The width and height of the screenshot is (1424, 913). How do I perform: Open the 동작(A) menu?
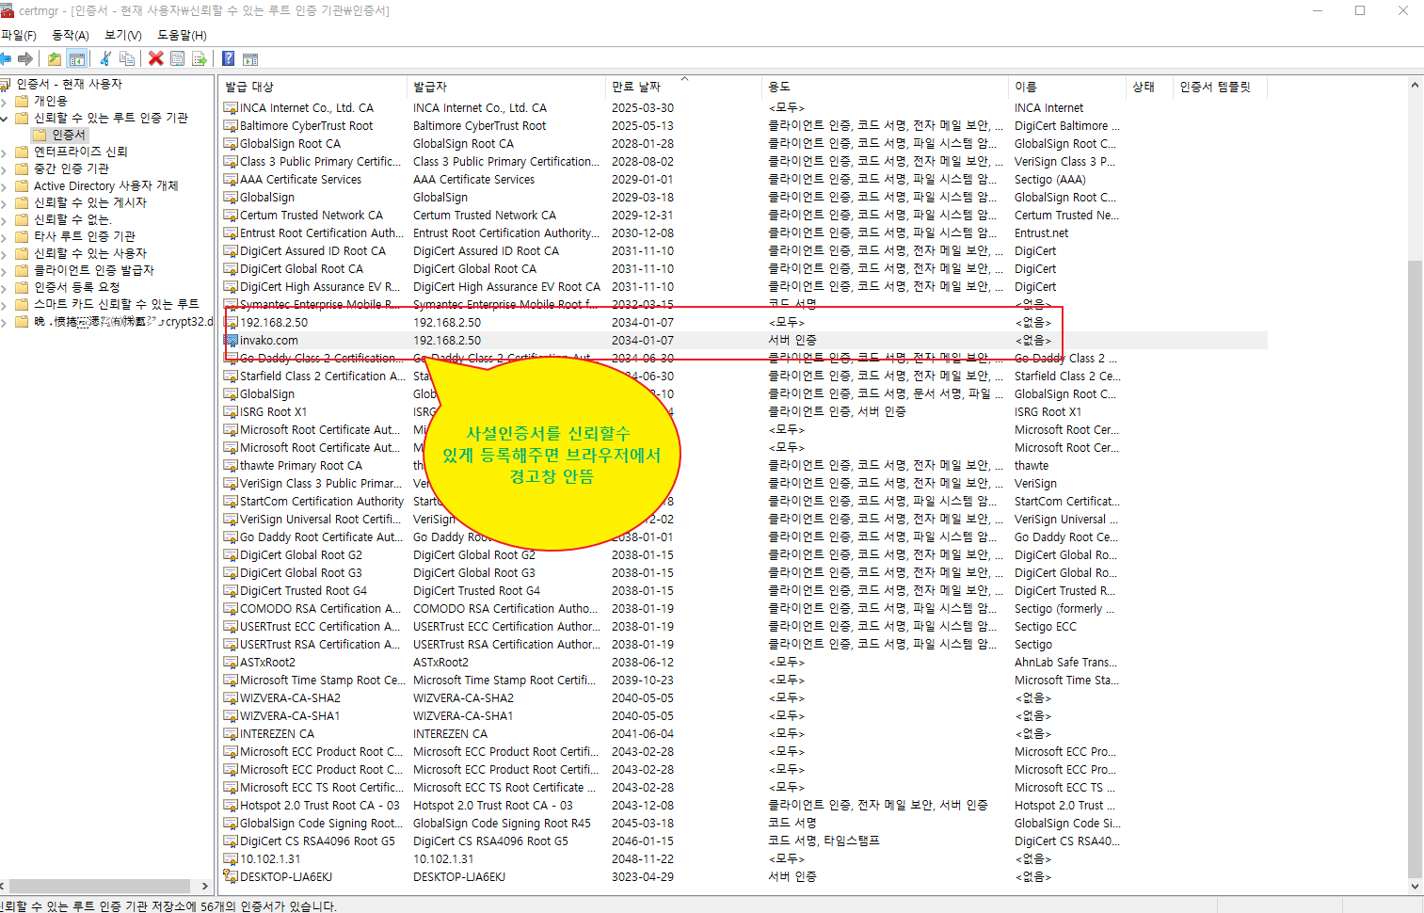[x=71, y=35]
